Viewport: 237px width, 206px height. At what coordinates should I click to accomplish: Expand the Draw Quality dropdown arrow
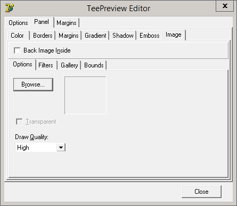[61, 148]
